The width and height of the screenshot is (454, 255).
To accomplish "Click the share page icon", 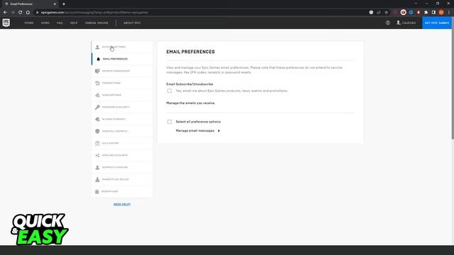I will point(379,13).
